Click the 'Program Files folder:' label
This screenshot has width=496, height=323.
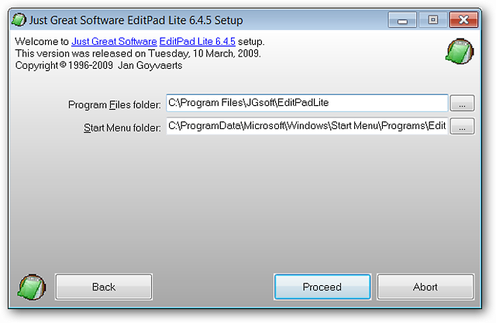[x=115, y=104]
